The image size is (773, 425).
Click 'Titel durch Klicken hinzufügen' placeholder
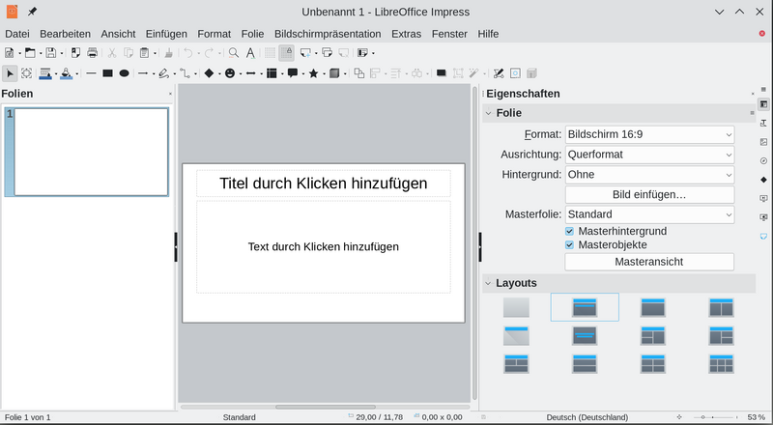324,184
